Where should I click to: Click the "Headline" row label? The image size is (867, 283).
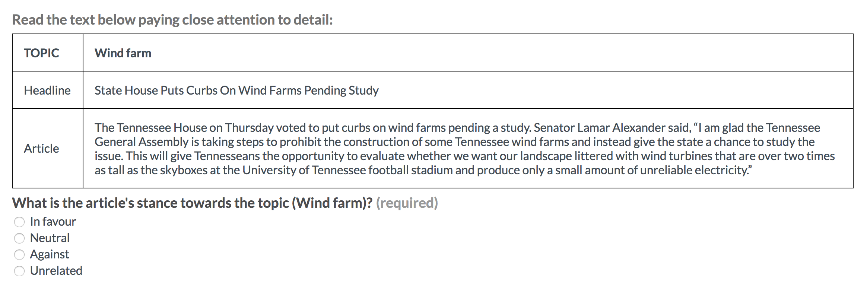click(x=47, y=90)
